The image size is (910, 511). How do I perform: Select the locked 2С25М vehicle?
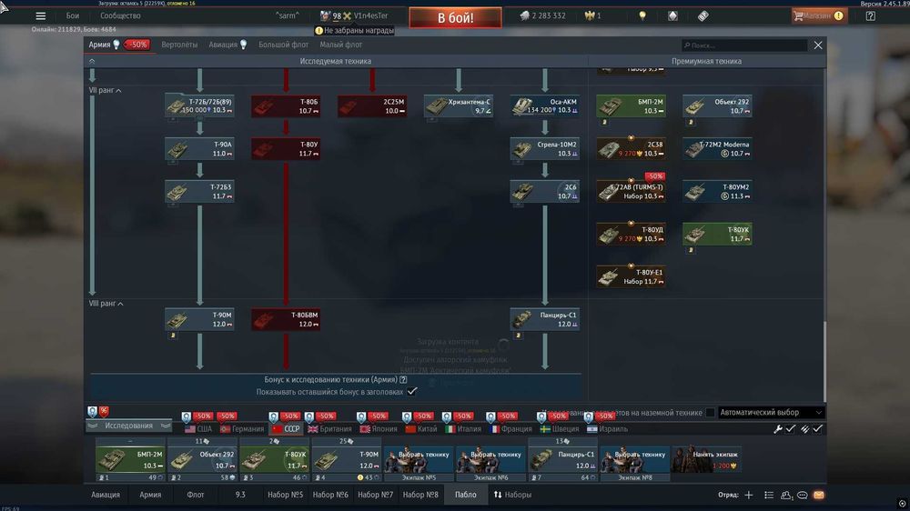coord(372,106)
